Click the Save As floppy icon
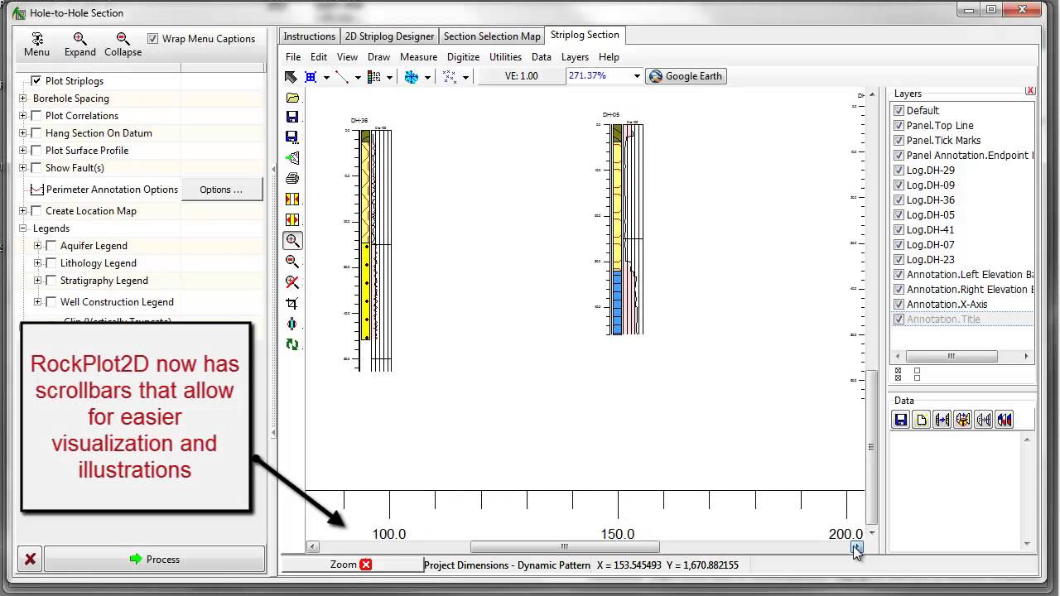The width and height of the screenshot is (1060, 596). coord(292,137)
